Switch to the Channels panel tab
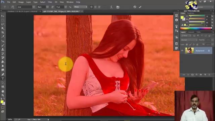The height and width of the screenshot is (121, 215). click(191, 32)
